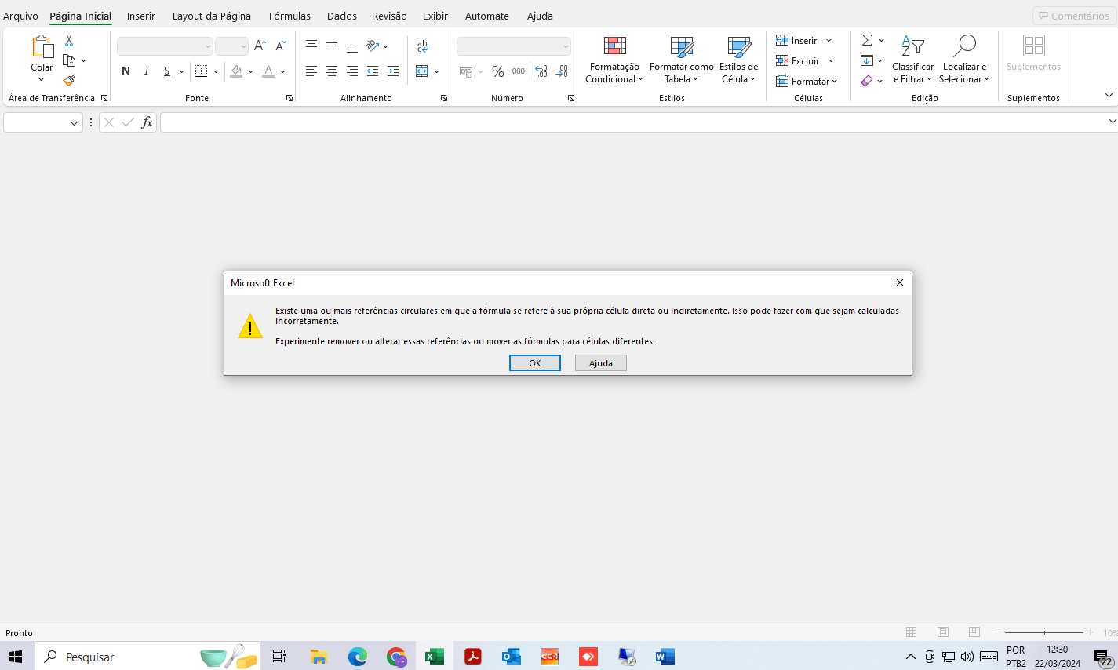
Task: Open the Arquivo menu
Action: 20,16
